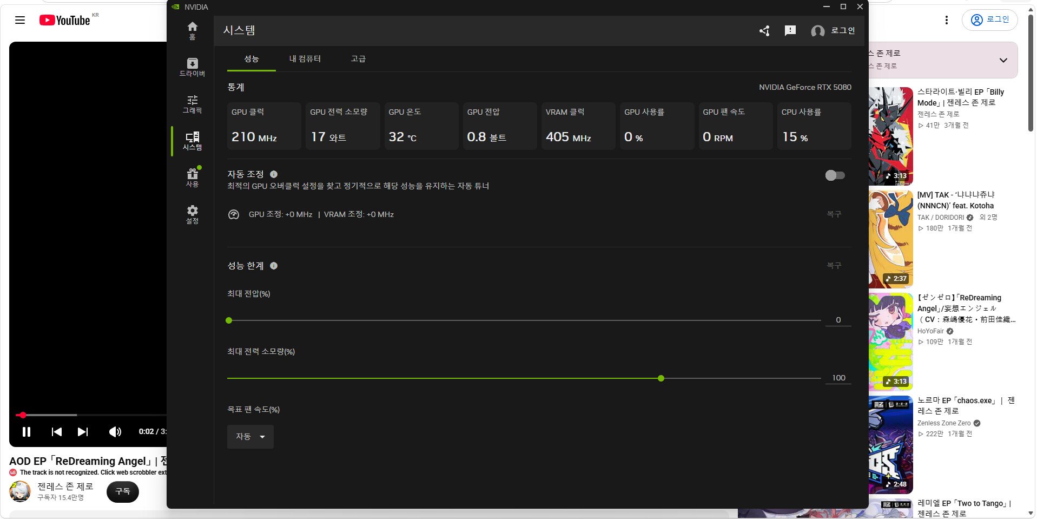1037x519 pixels.
Task: Open the Redeem (사용) gift icon
Action: [x=192, y=178]
